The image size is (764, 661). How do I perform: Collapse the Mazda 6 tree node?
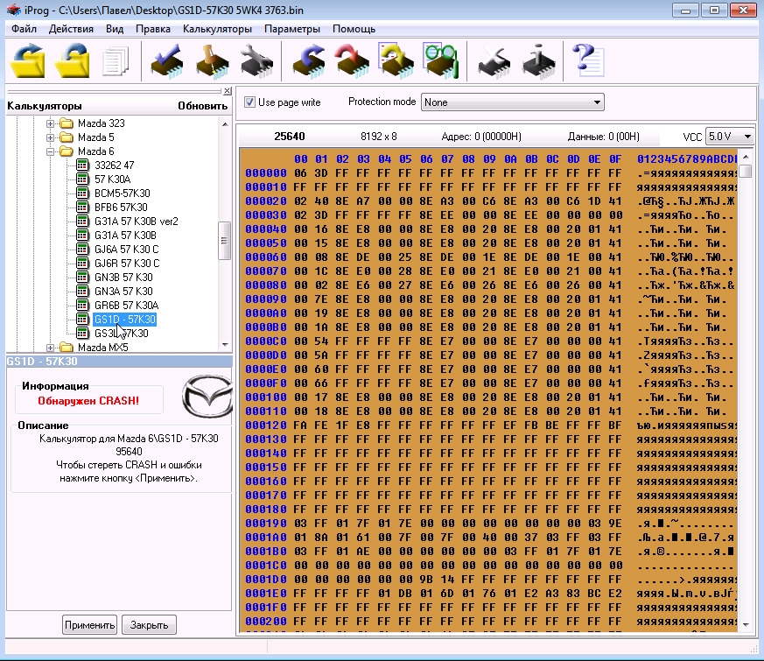click(x=50, y=151)
